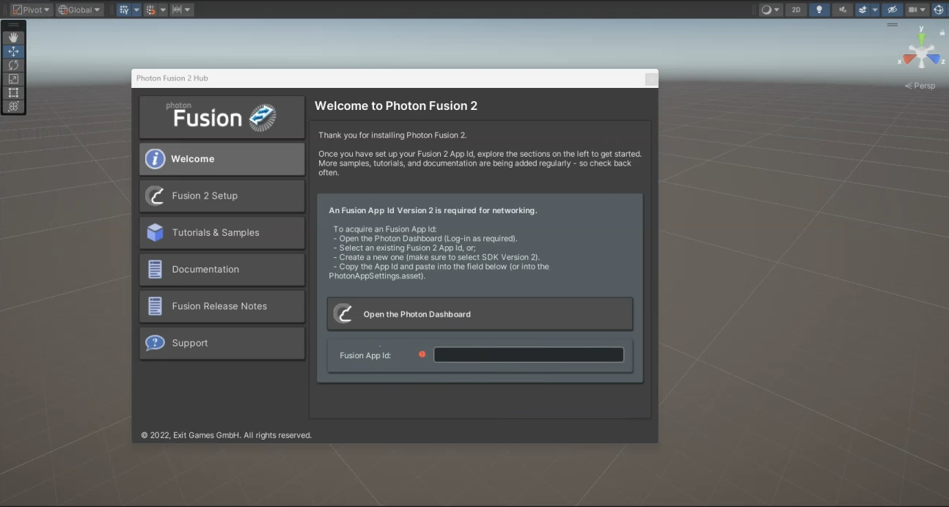Toggle the orientation gizmo rotation lock
The height and width of the screenshot is (507, 949).
click(x=942, y=32)
